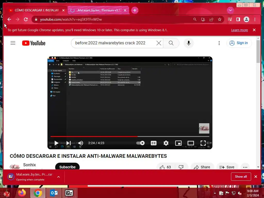The image size is (264, 198).
Task: Open video player settings gear
Action: (166, 143)
